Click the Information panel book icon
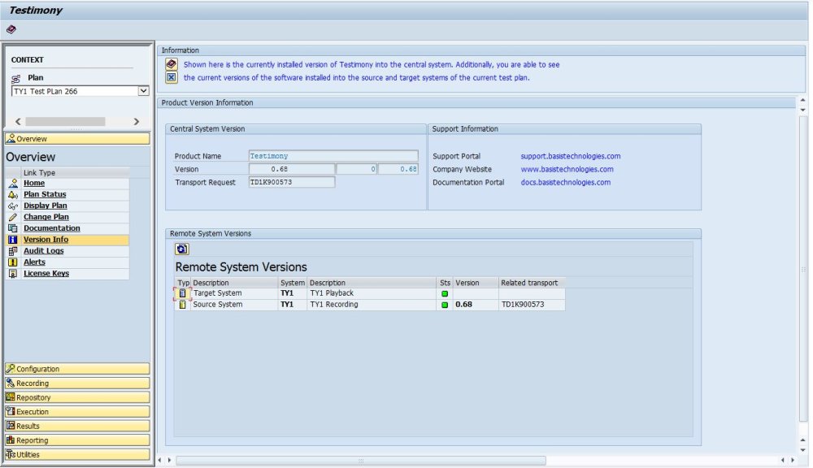The height and width of the screenshot is (468, 813). (x=172, y=64)
